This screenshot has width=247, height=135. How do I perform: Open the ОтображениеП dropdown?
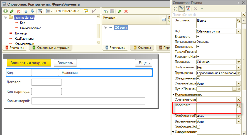tap(238, 116)
